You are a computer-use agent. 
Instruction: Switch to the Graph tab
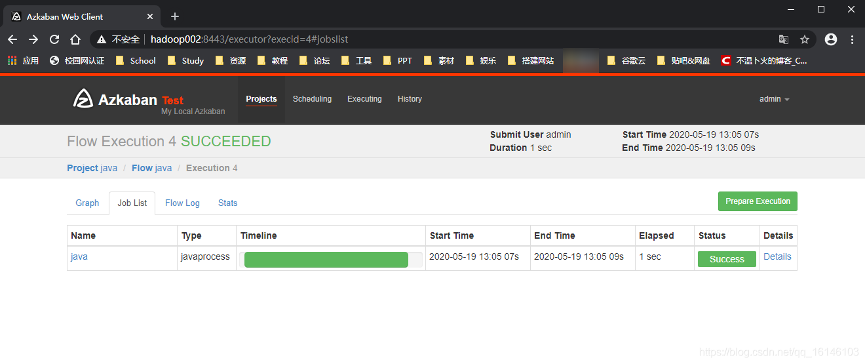[87, 203]
